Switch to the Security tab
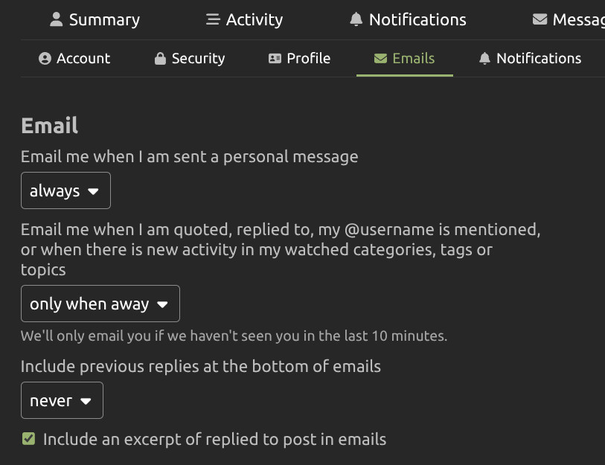605x465 pixels. tap(197, 59)
